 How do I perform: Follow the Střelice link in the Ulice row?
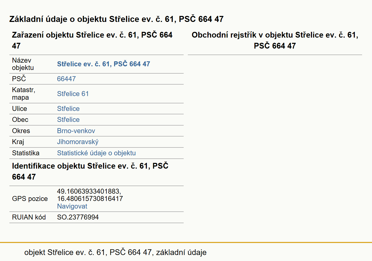click(x=68, y=109)
